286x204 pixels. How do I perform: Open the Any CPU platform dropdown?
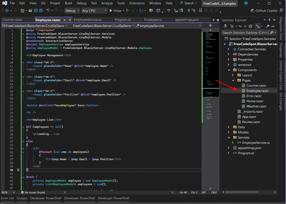[94, 11]
